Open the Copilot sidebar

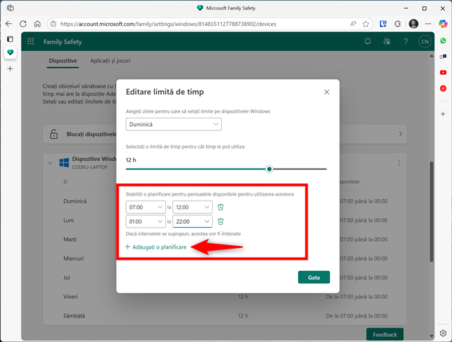pos(443,24)
